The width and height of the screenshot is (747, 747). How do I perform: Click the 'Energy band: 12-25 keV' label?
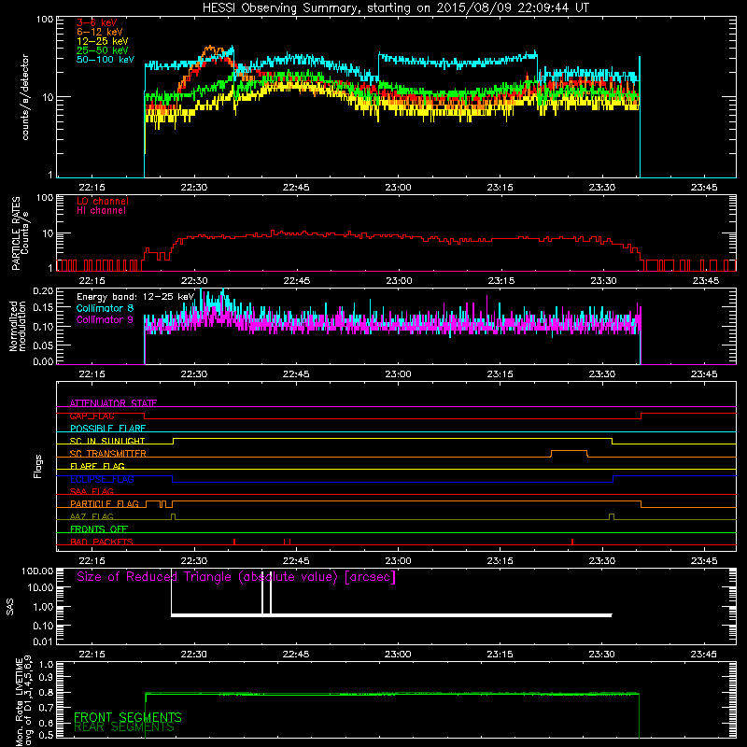pos(135,297)
